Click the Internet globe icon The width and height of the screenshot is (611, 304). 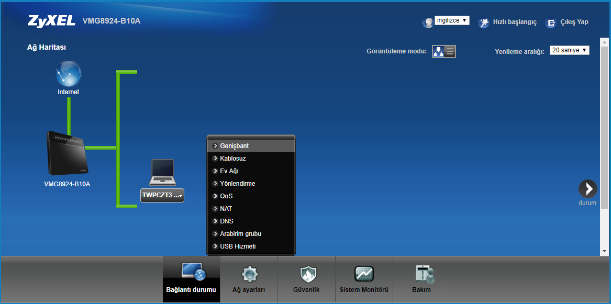pyautogui.click(x=68, y=73)
